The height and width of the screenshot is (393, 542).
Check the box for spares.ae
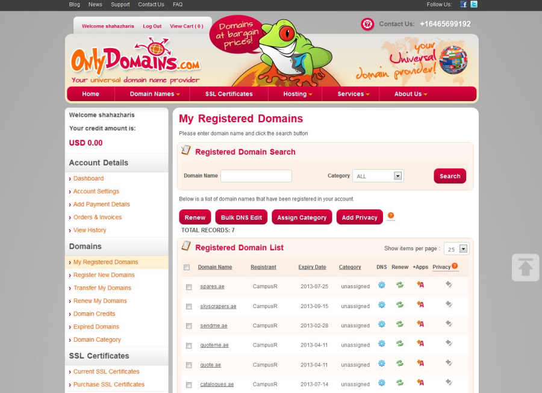coord(188,287)
